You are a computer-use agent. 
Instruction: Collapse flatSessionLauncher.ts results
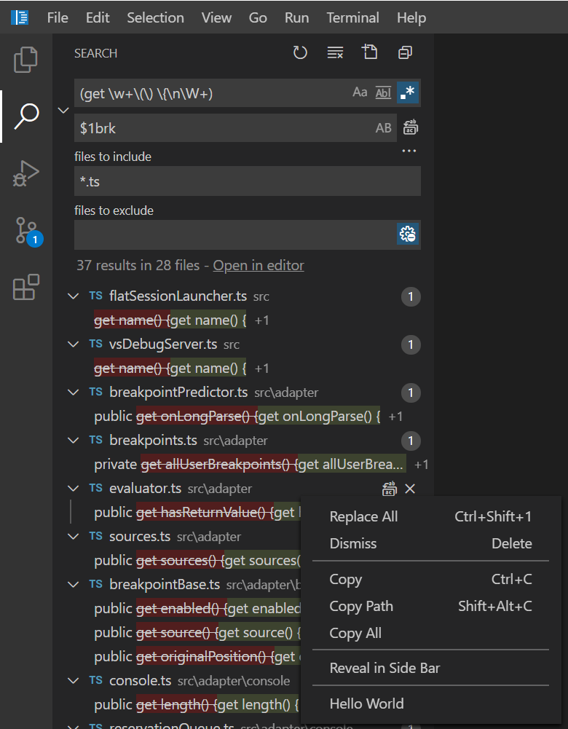[73, 296]
